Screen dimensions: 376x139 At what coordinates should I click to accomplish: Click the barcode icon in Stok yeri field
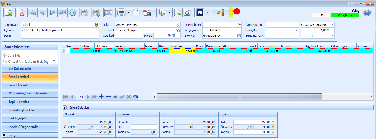tap(239, 36)
